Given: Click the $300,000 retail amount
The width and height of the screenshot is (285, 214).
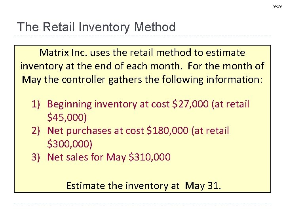Looking at the screenshot, I should [x=70, y=144].
